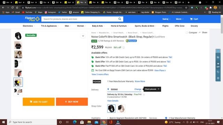This screenshot has height=125, width=223.
Task: Open Chrome home button
Action: tap(17, 8)
